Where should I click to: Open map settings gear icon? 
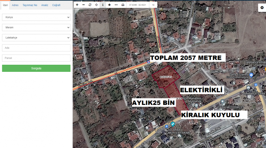(x=262, y=7)
